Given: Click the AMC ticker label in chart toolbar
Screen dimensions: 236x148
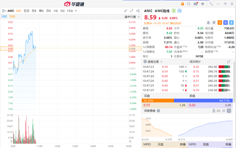Looking at the screenshot, I should pyautogui.click(x=11, y=11).
